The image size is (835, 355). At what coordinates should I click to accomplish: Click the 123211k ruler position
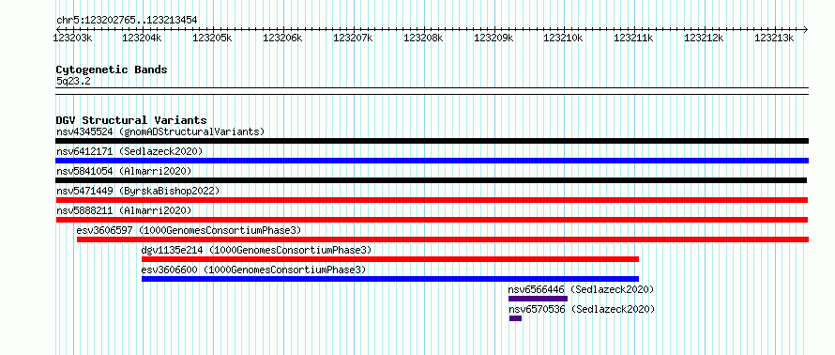pyautogui.click(x=633, y=38)
